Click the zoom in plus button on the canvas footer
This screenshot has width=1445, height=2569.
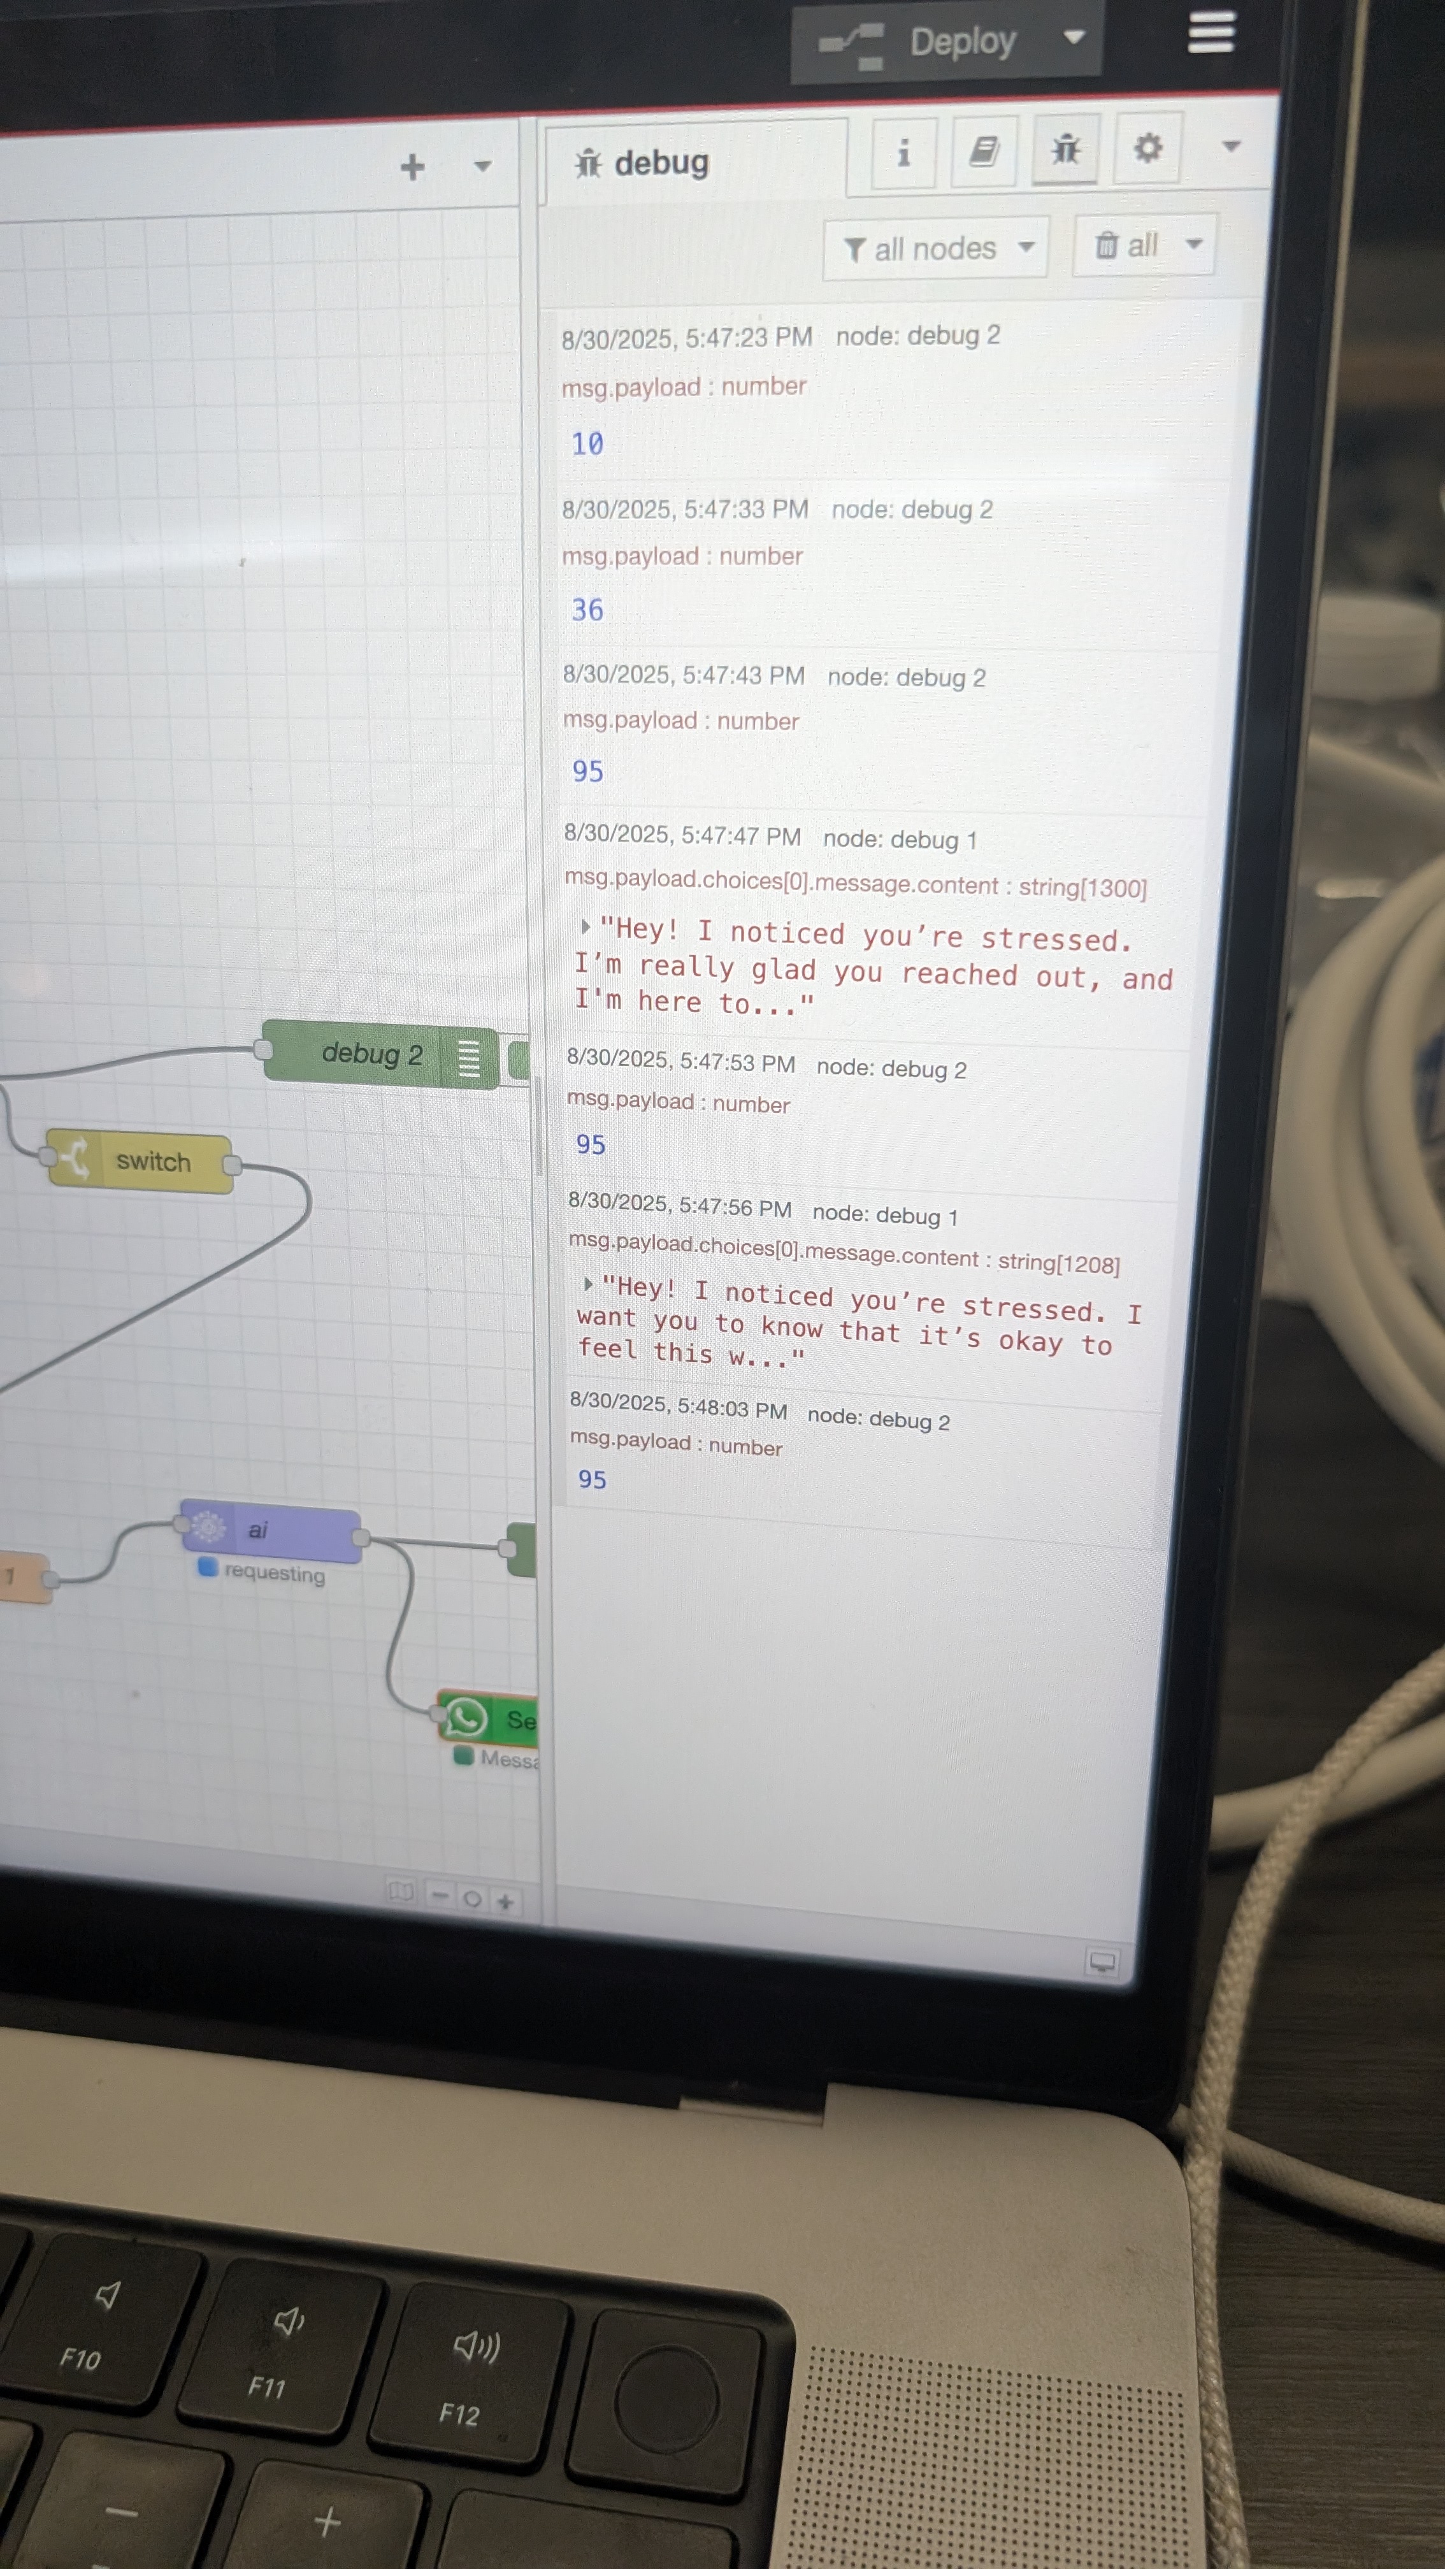click(506, 1902)
